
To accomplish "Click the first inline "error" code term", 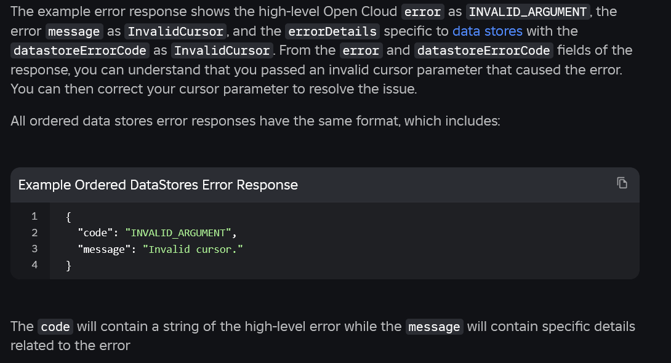I will tap(422, 12).
